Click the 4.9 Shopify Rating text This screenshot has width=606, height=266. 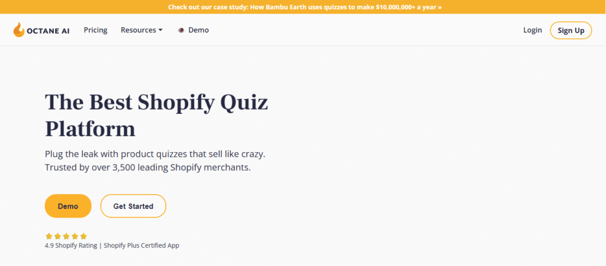pos(71,245)
